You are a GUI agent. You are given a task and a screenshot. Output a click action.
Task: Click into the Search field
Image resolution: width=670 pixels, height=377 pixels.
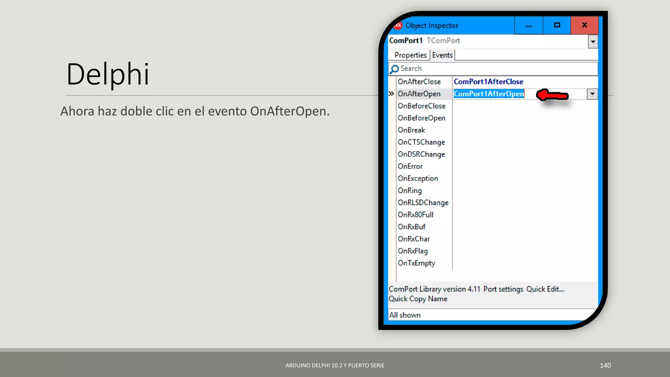pyautogui.click(x=493, y=68)
